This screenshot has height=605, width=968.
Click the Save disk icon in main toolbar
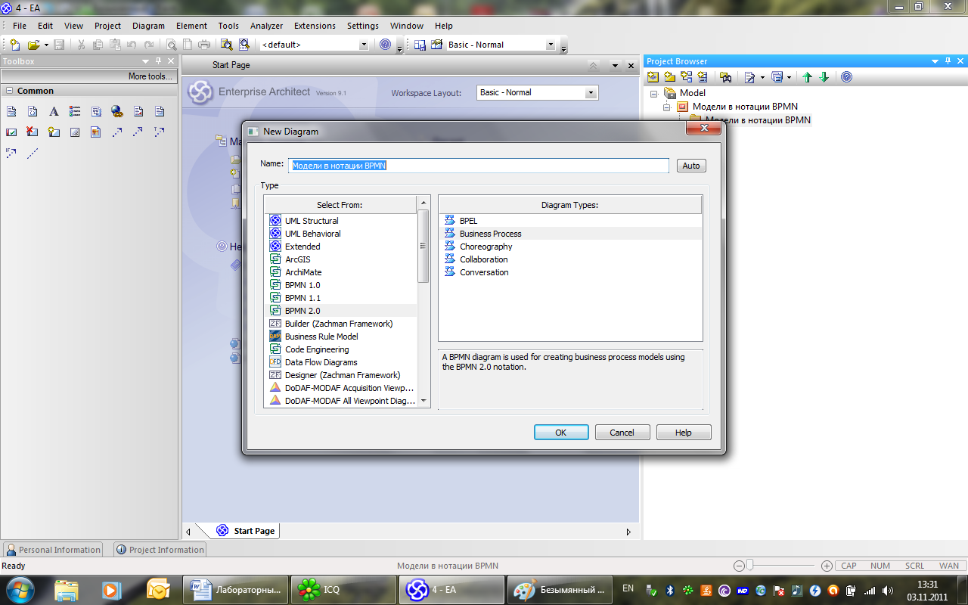[59, 45]
